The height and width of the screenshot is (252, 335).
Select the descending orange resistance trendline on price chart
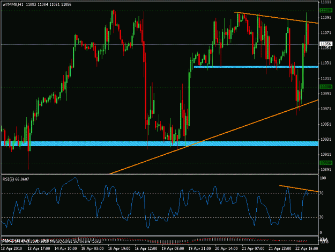click(276, 18)
